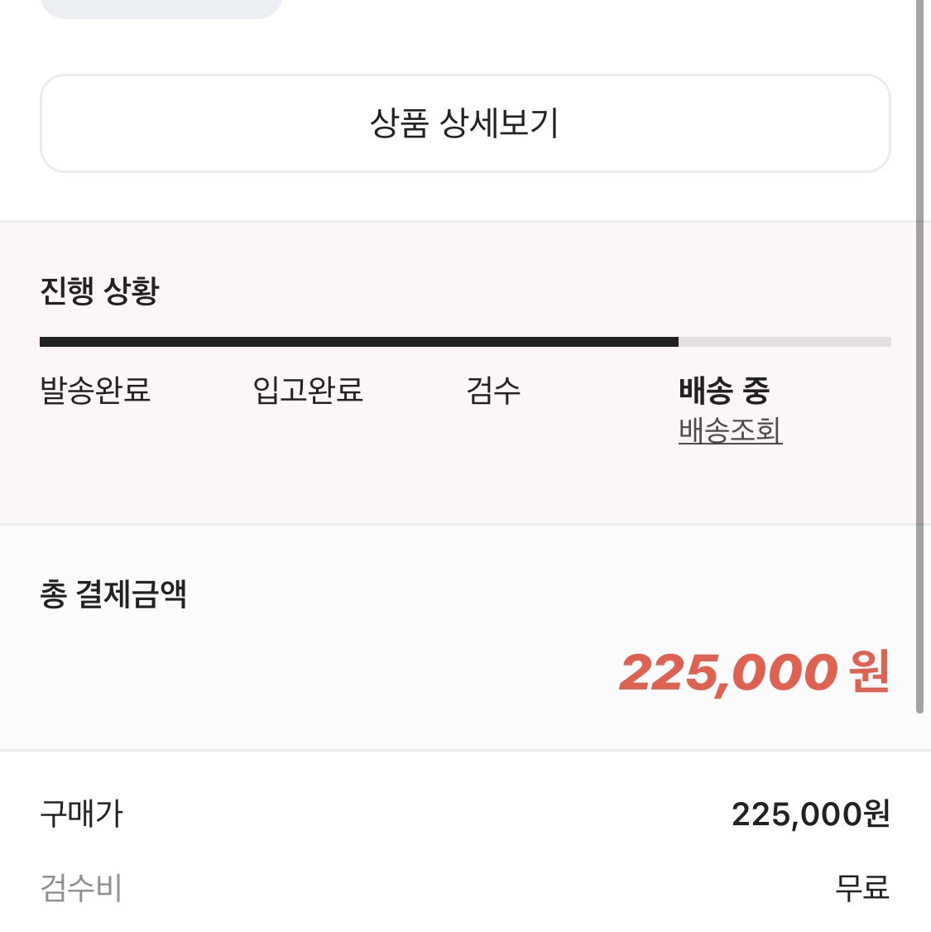The image size is (931, 932).
Task: Tap the 배송조회 tracking link
Action: point(730,430)
